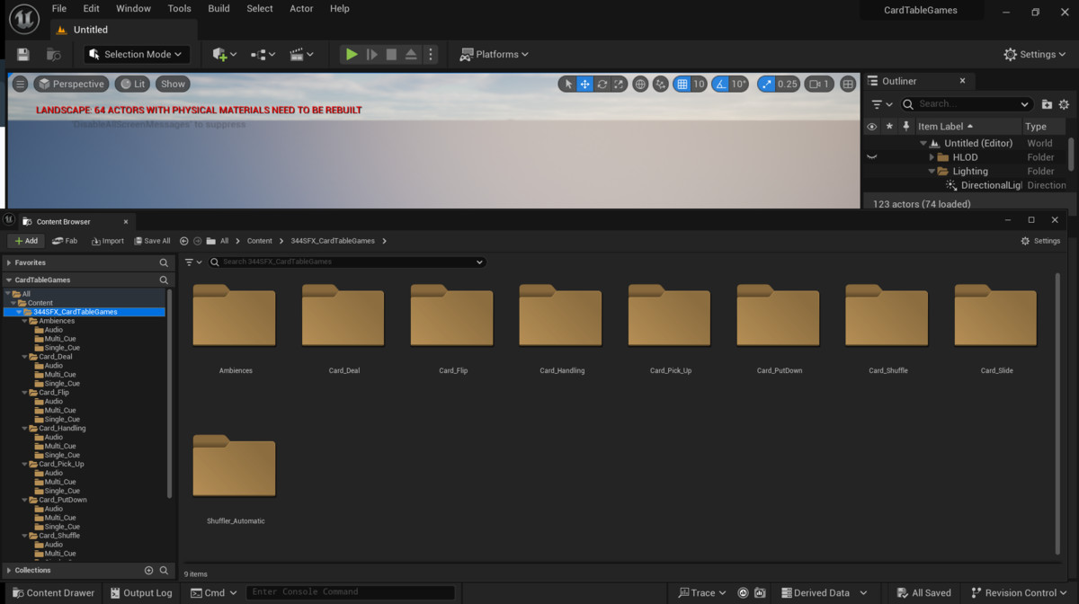Choose the Select objects tool in the viewport
Screen dimensions: 1079x604
(567, 84)
